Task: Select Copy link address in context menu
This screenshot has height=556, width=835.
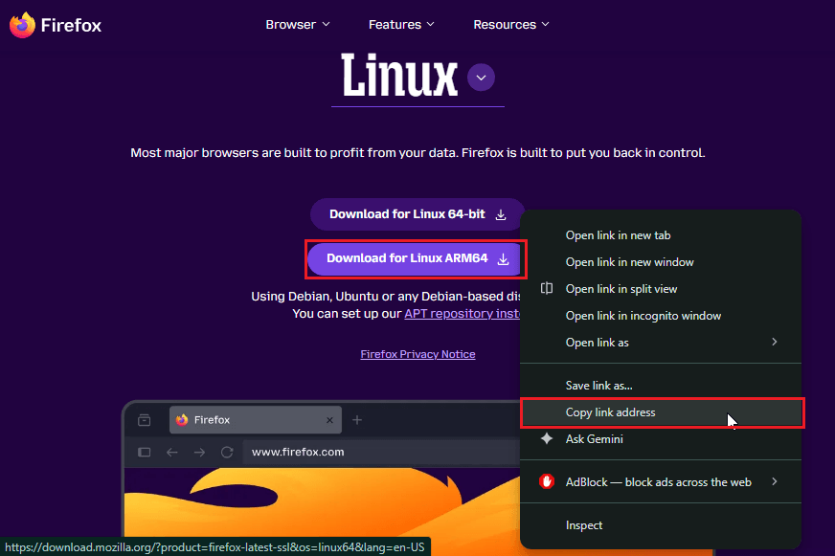Action: (661, 412)
